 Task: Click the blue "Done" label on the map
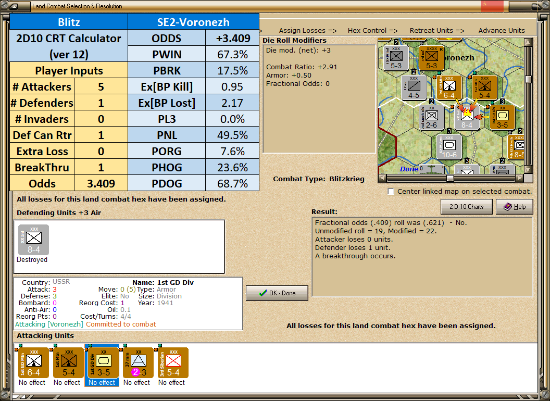[x=409, y=169]
